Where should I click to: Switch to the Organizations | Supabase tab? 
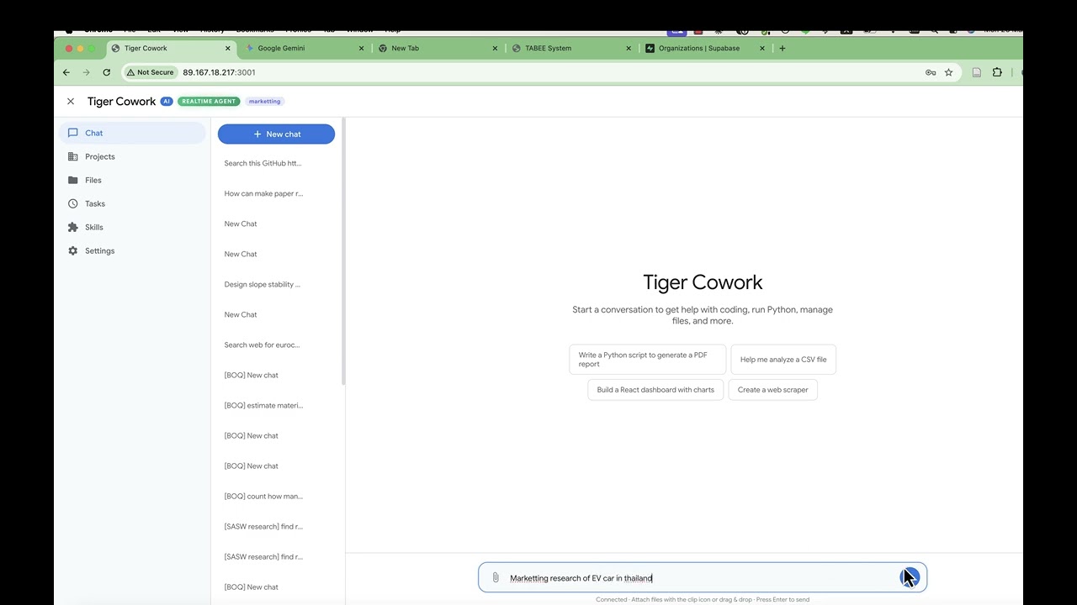[705, 48]
